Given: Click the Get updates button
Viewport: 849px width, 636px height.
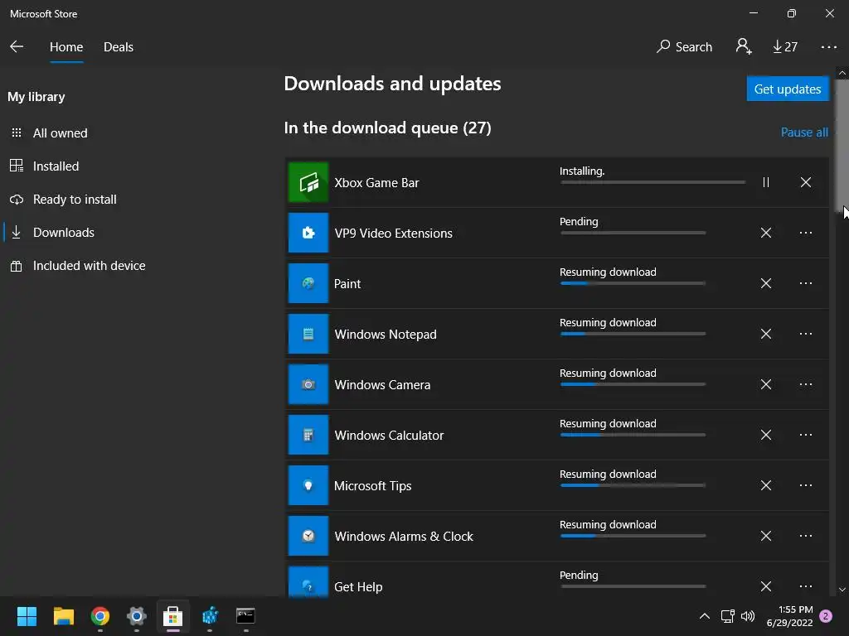Looking at the screenshot, I should click(x=788, y=89).
